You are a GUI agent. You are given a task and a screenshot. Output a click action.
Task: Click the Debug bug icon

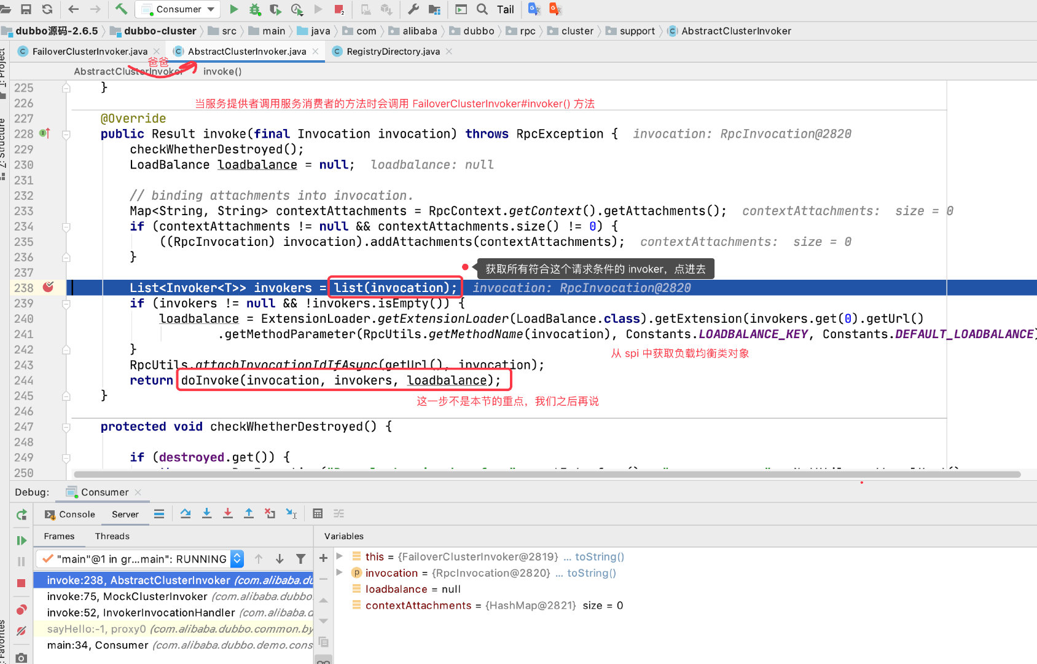click(x=255, y=9)
